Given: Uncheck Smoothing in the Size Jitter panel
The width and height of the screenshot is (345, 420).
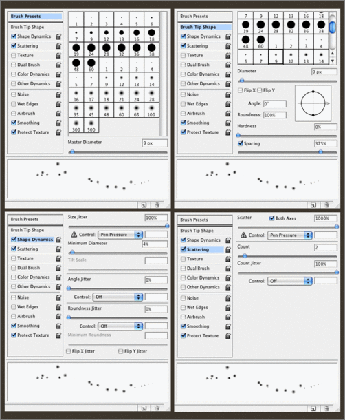Looking at the screenshot, I should pos(14,326).
